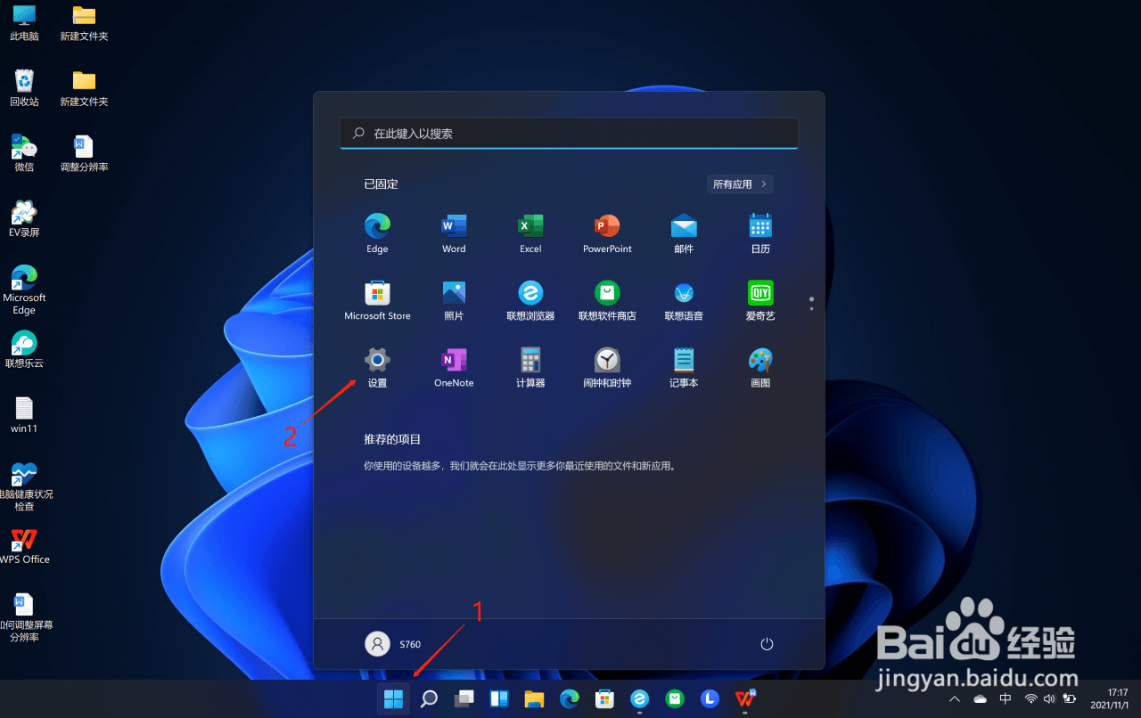Screen dimensions: 1141x718
Task: Select the 联想乐云 desktop shortcut
Action: [x=24, y=349]
